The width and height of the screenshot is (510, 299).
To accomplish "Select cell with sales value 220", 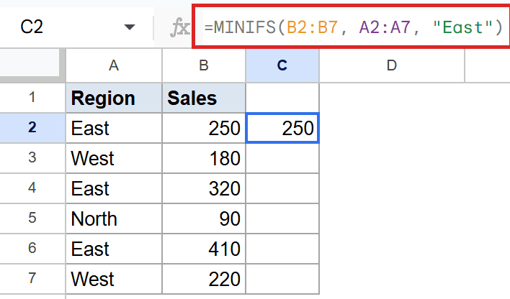I will 204,279.
